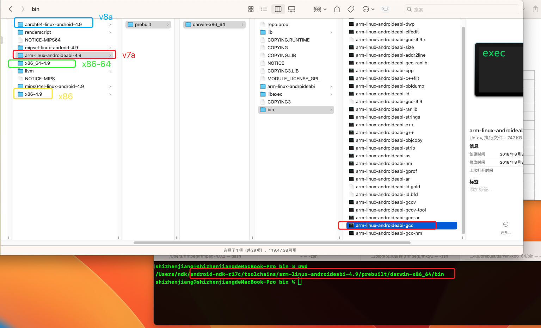
Task: Select the prebuilt folder
Action: coord(148,24)
